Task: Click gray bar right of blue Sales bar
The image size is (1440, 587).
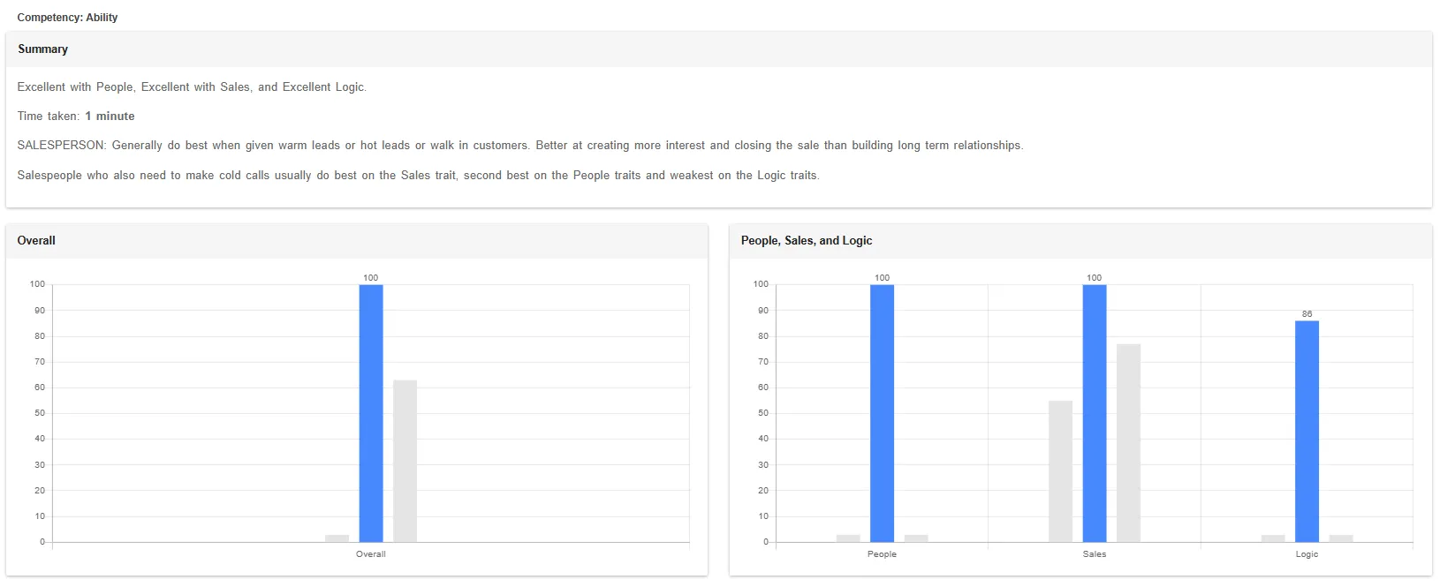Action: click(1128, 442)
